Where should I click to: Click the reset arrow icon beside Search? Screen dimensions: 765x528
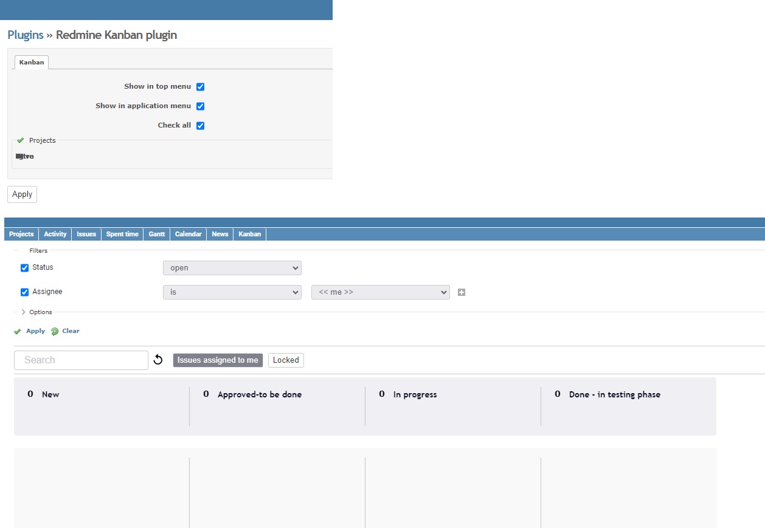coord(158,360)
